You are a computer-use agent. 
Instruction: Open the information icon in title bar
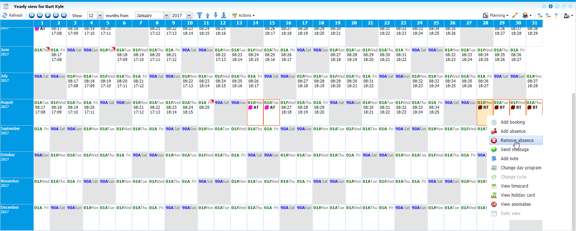point(550,7)
